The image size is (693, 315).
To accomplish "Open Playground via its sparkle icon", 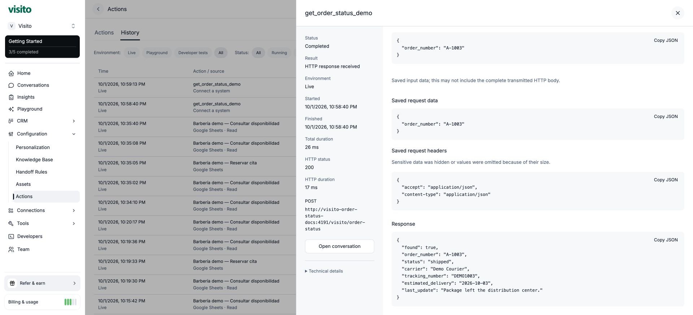I will pos(11,109).
